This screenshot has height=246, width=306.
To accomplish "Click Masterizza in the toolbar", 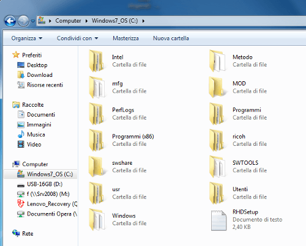I will point(125,38).
